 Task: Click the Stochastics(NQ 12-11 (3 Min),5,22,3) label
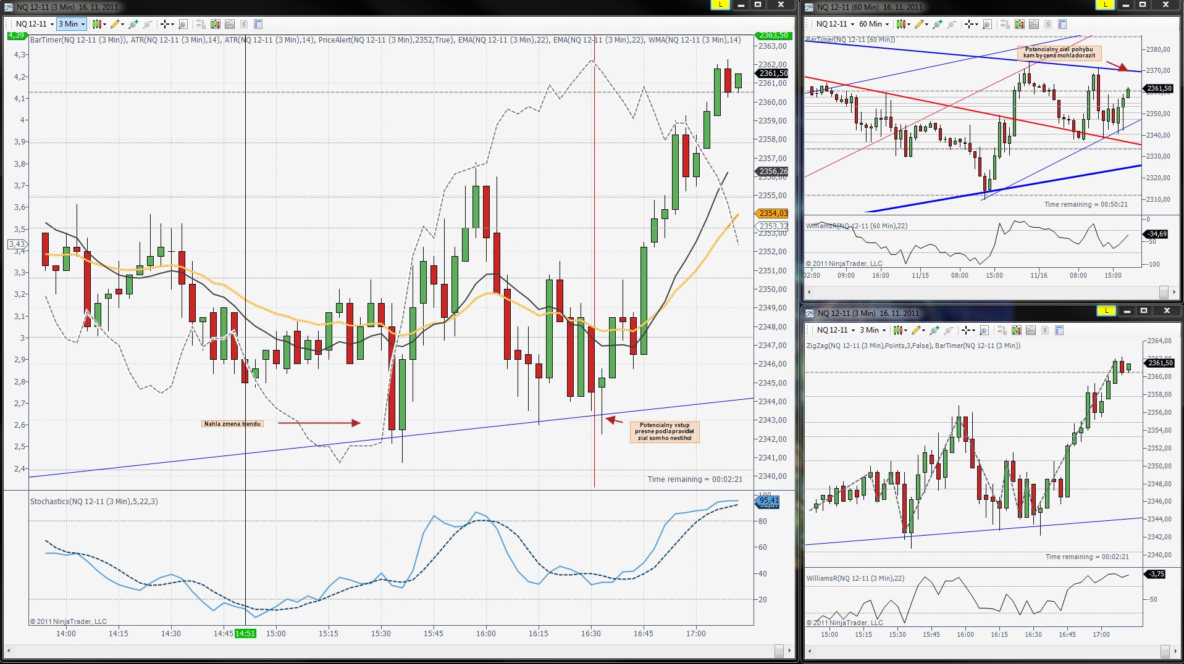94,502
